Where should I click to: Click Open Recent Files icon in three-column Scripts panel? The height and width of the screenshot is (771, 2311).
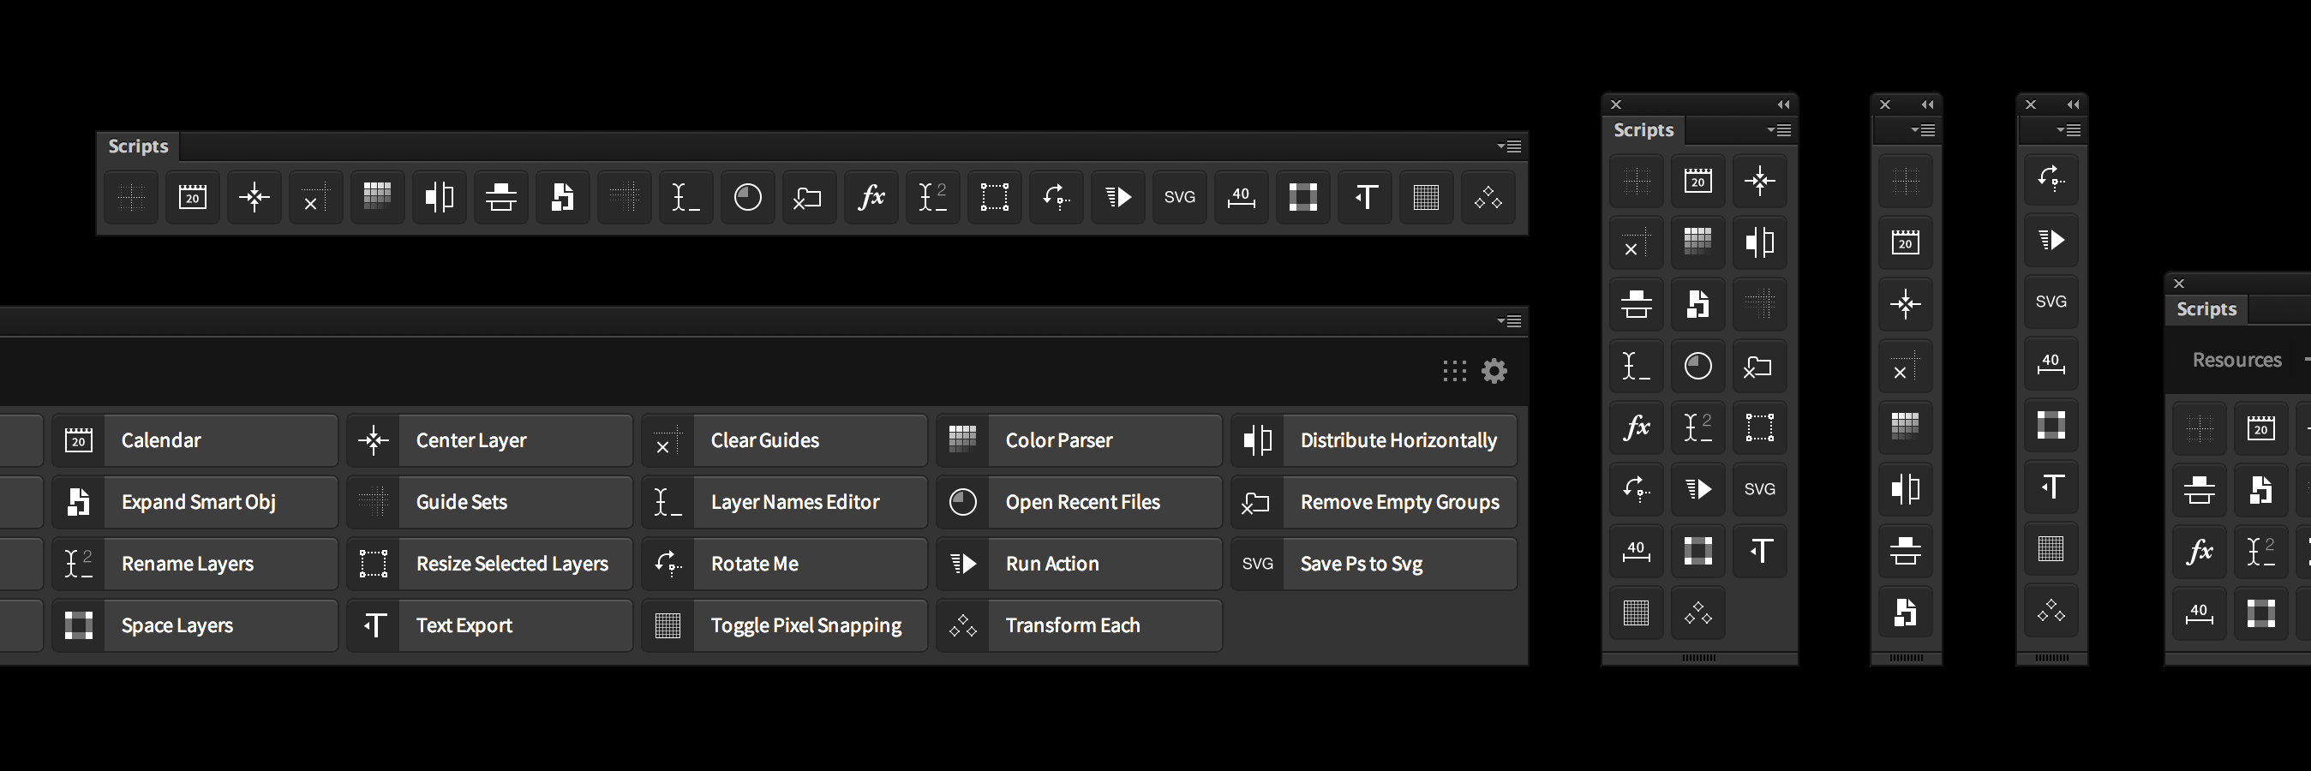coord(1698,367)
